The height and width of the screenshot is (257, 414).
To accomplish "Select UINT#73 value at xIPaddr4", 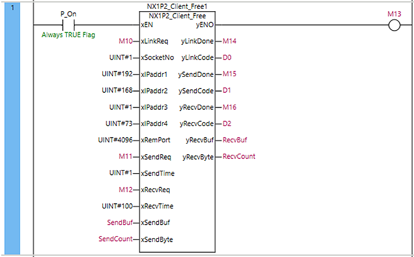I will [119, 123].
